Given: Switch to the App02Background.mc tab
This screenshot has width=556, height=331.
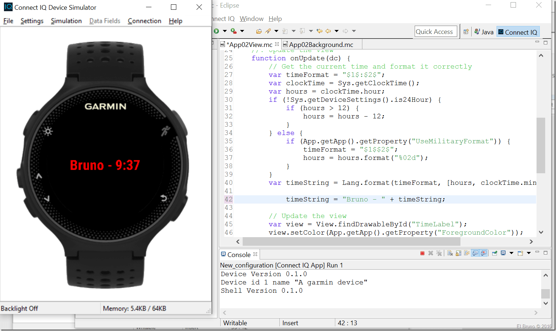Looking at the screenshot, I should [321, 45].
